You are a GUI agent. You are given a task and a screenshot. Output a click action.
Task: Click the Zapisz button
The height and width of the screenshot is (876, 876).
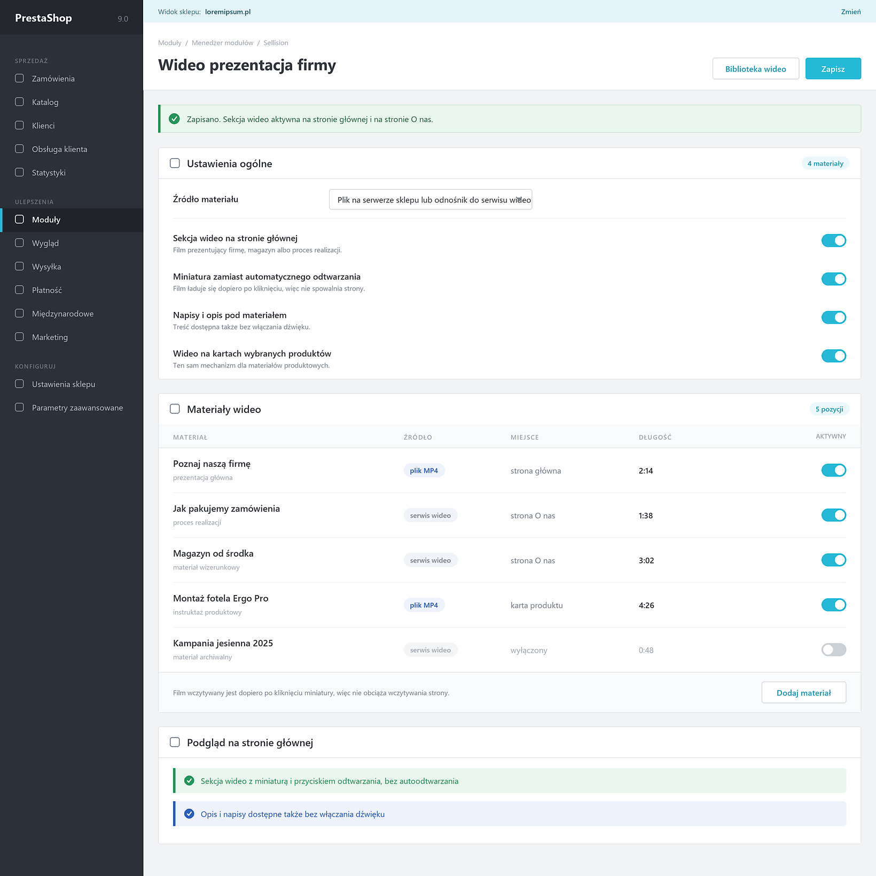point(833,68)
